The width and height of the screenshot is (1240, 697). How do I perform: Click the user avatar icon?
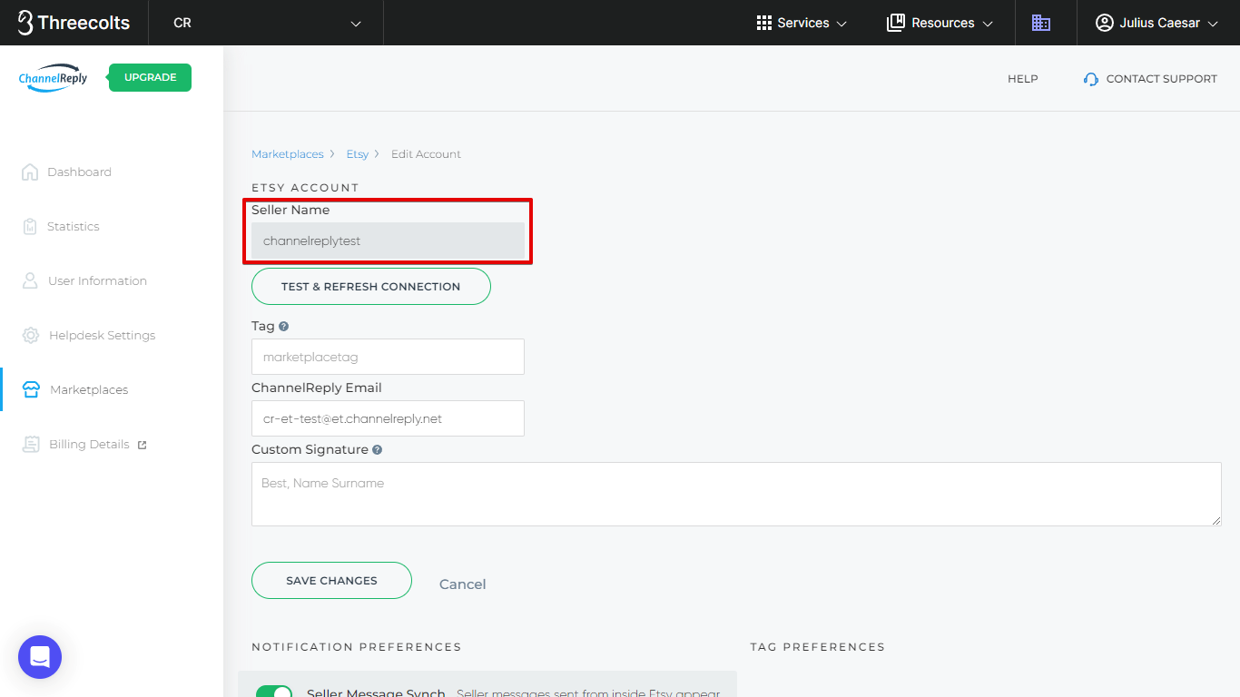click(x=1104, y=23)
